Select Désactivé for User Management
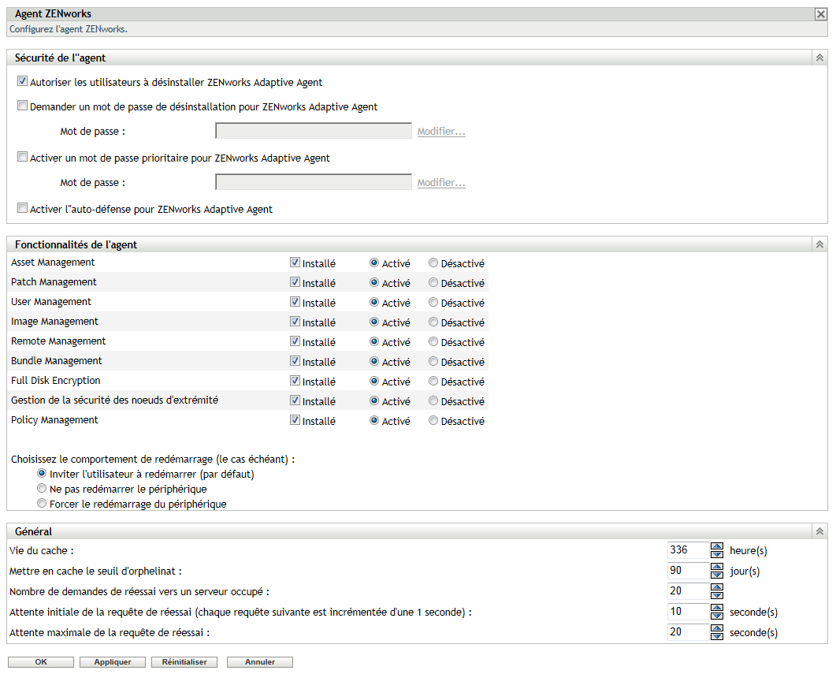 [433, 303]
